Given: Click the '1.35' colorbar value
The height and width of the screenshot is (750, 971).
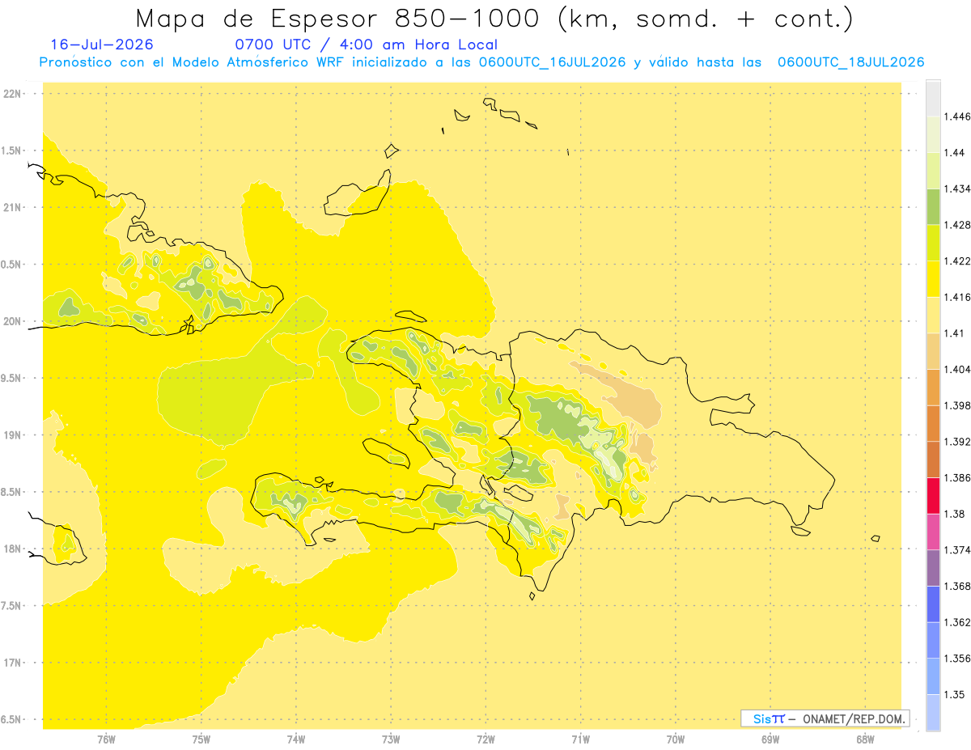Looking at the screenshot, I should pyautogui.click(x=953, y=695).
